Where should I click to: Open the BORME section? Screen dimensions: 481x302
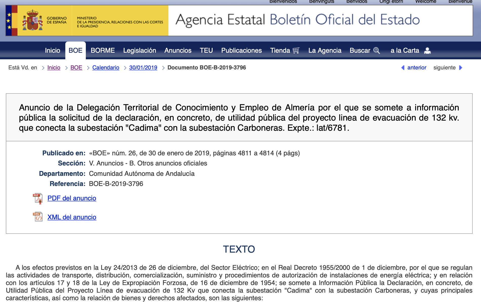pyautogui.click(x=103, y=50)
